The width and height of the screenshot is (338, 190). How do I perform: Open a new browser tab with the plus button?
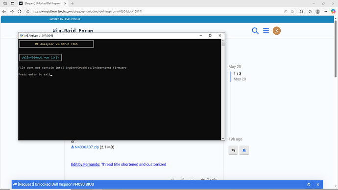point(72,3)
